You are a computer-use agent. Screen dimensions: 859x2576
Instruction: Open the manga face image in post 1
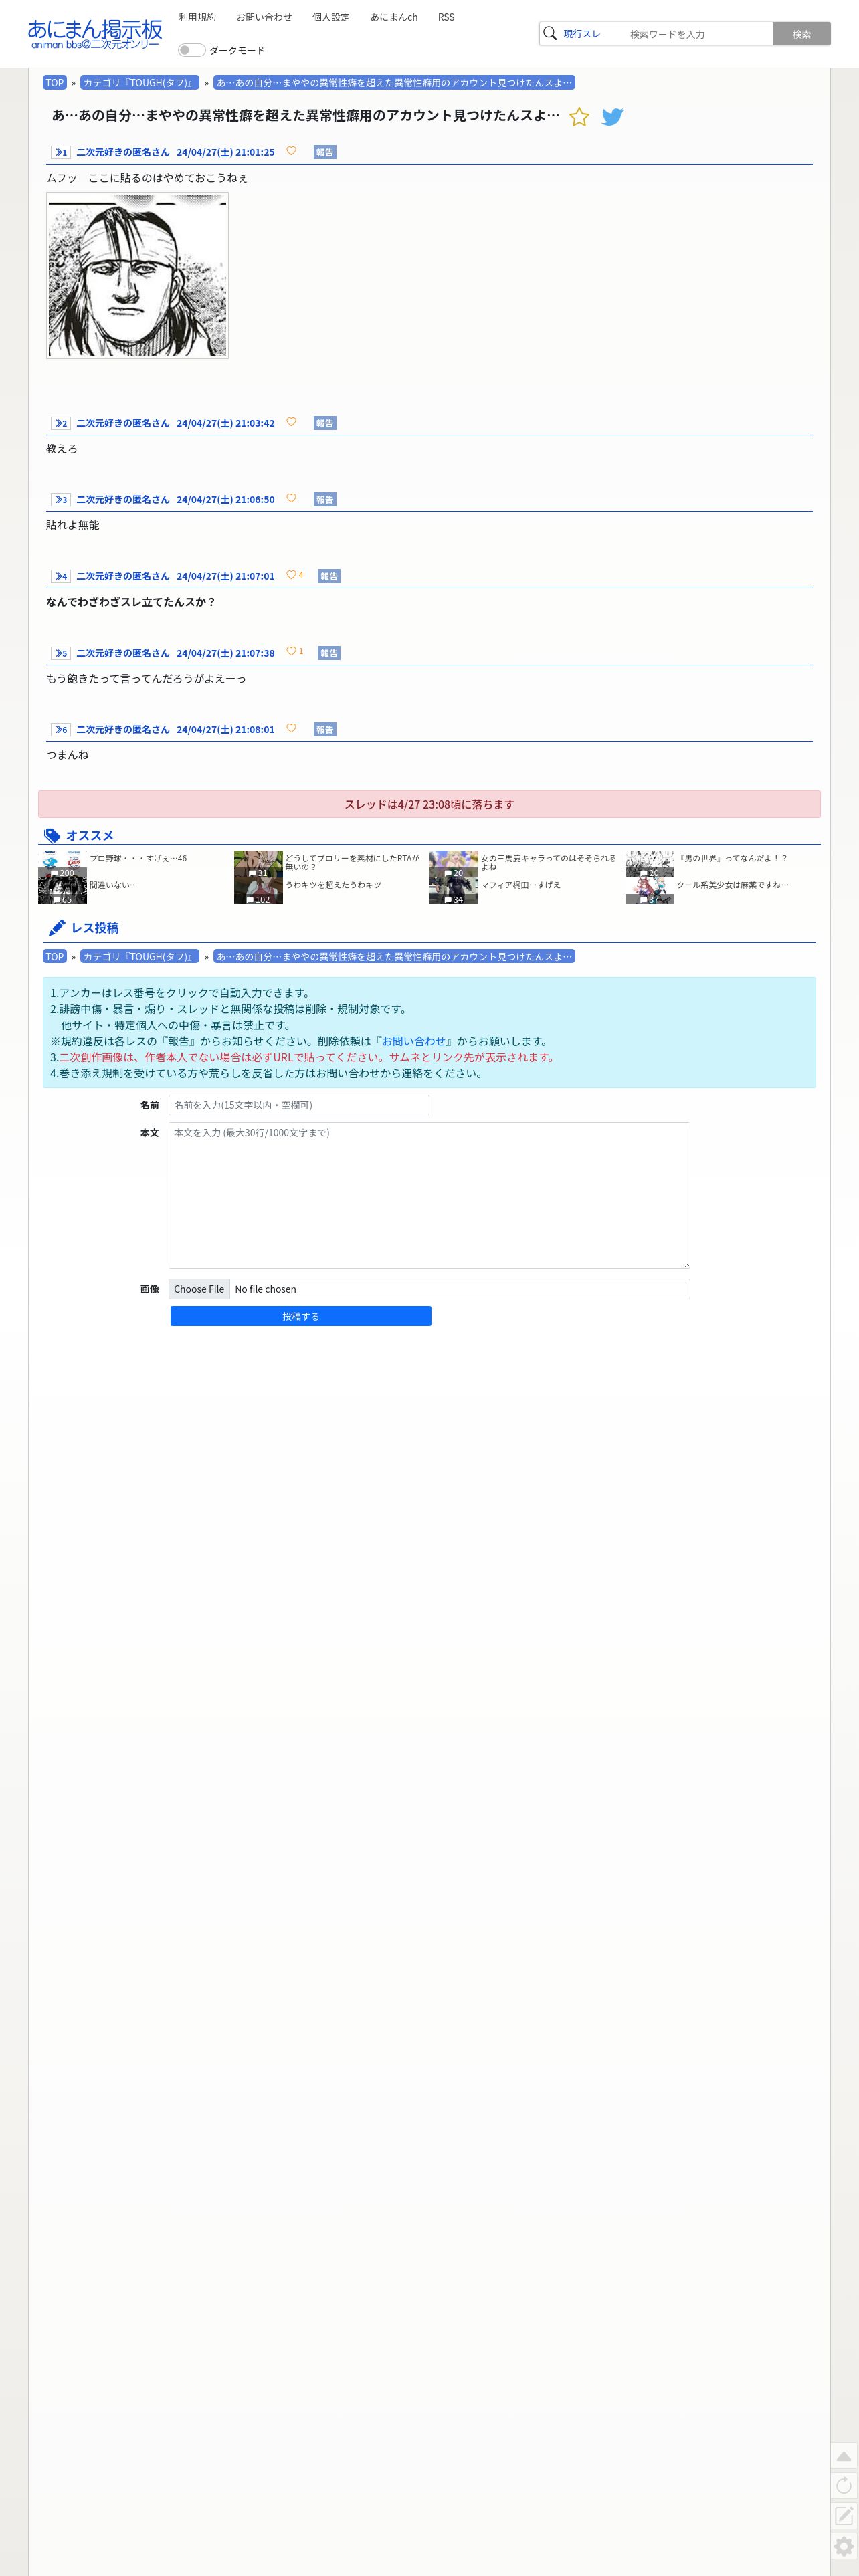click(137, 275)
